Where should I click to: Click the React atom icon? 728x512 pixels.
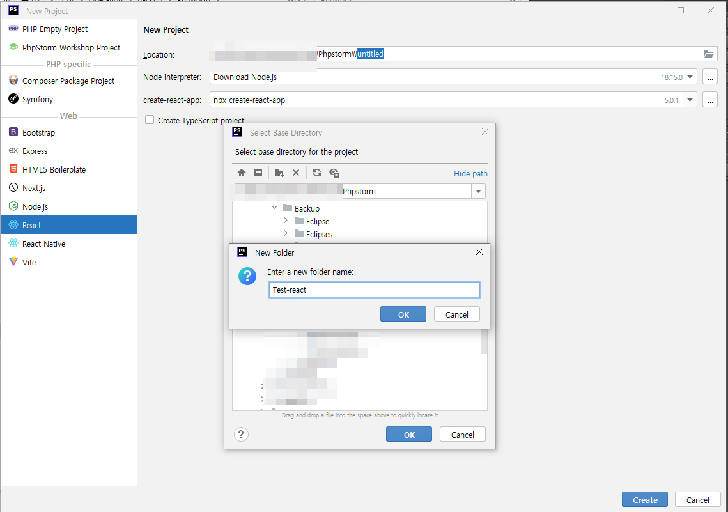tap(13, 224)
